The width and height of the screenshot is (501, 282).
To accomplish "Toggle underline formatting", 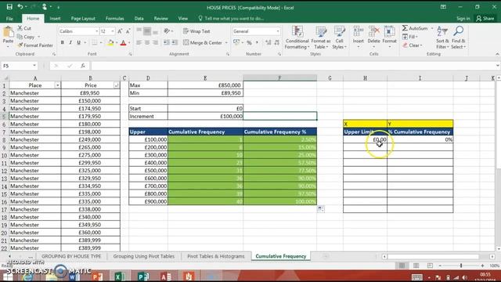I will [x=78, y=42].
